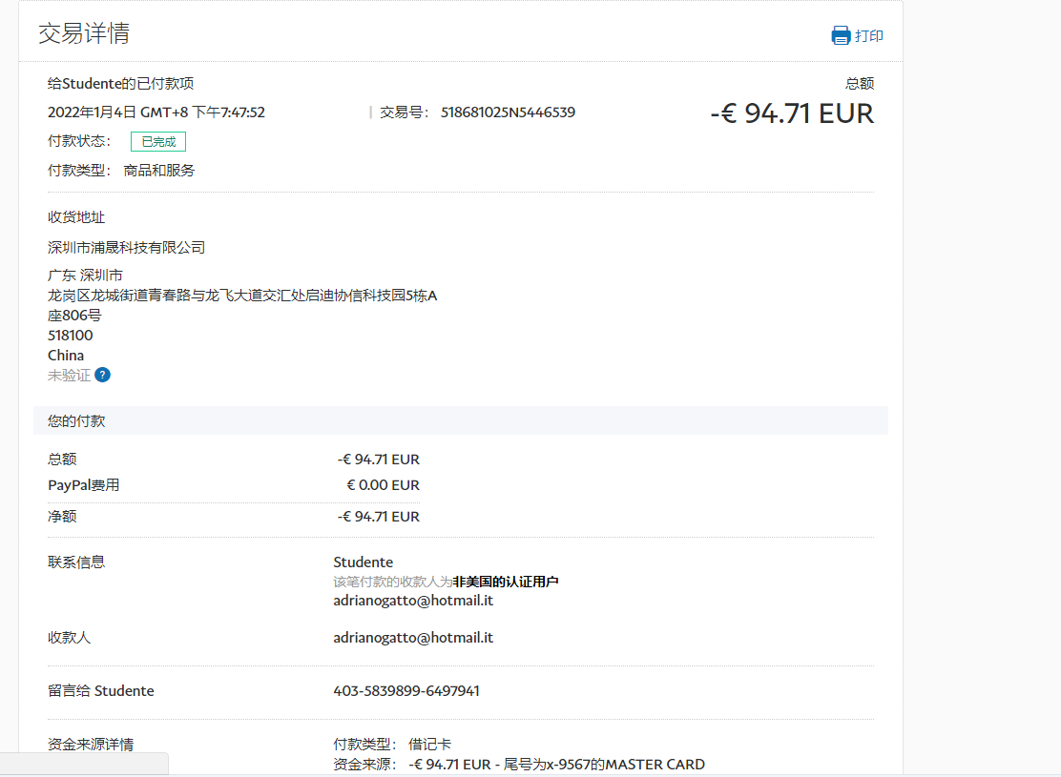Click the email in the 收款人 row
Viewport: 1061px width, 777px height.
coord(413,637)
